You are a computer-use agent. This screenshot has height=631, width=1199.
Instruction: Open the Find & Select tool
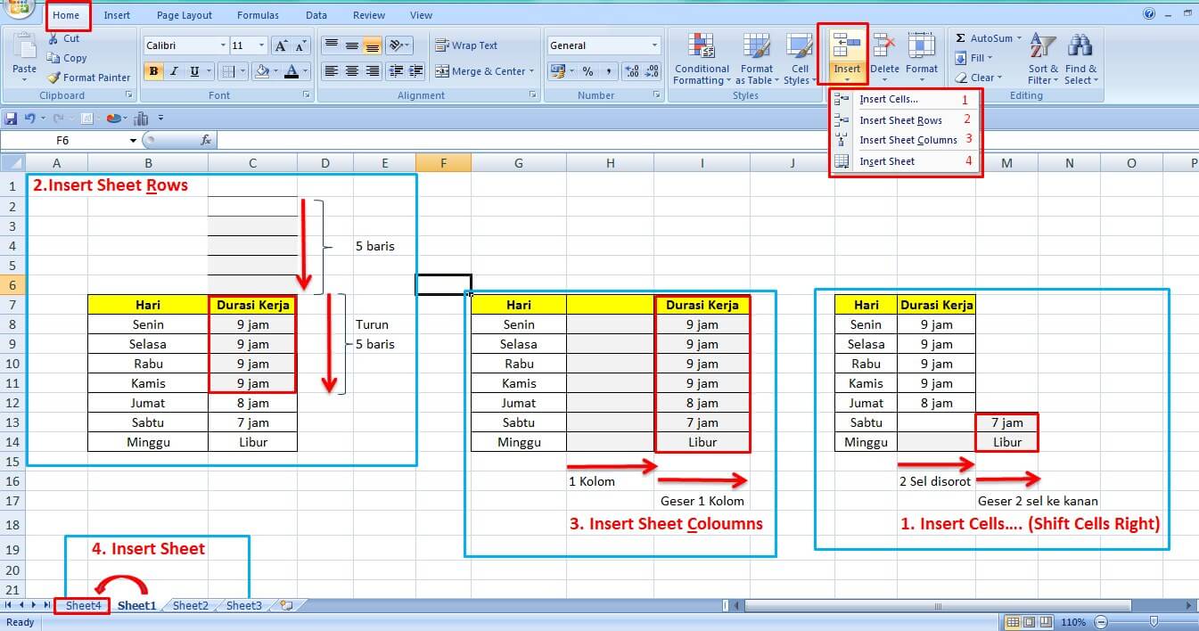(x=1080, y=58)
